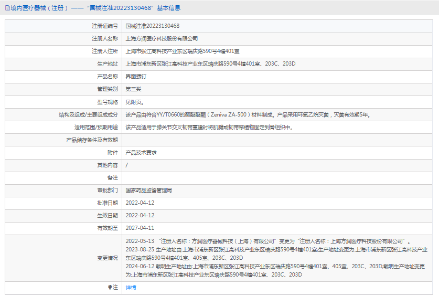Click the 批准日期 value 2022-04-12
Viewport: 439px width, 296px height.
click(140, 203)
